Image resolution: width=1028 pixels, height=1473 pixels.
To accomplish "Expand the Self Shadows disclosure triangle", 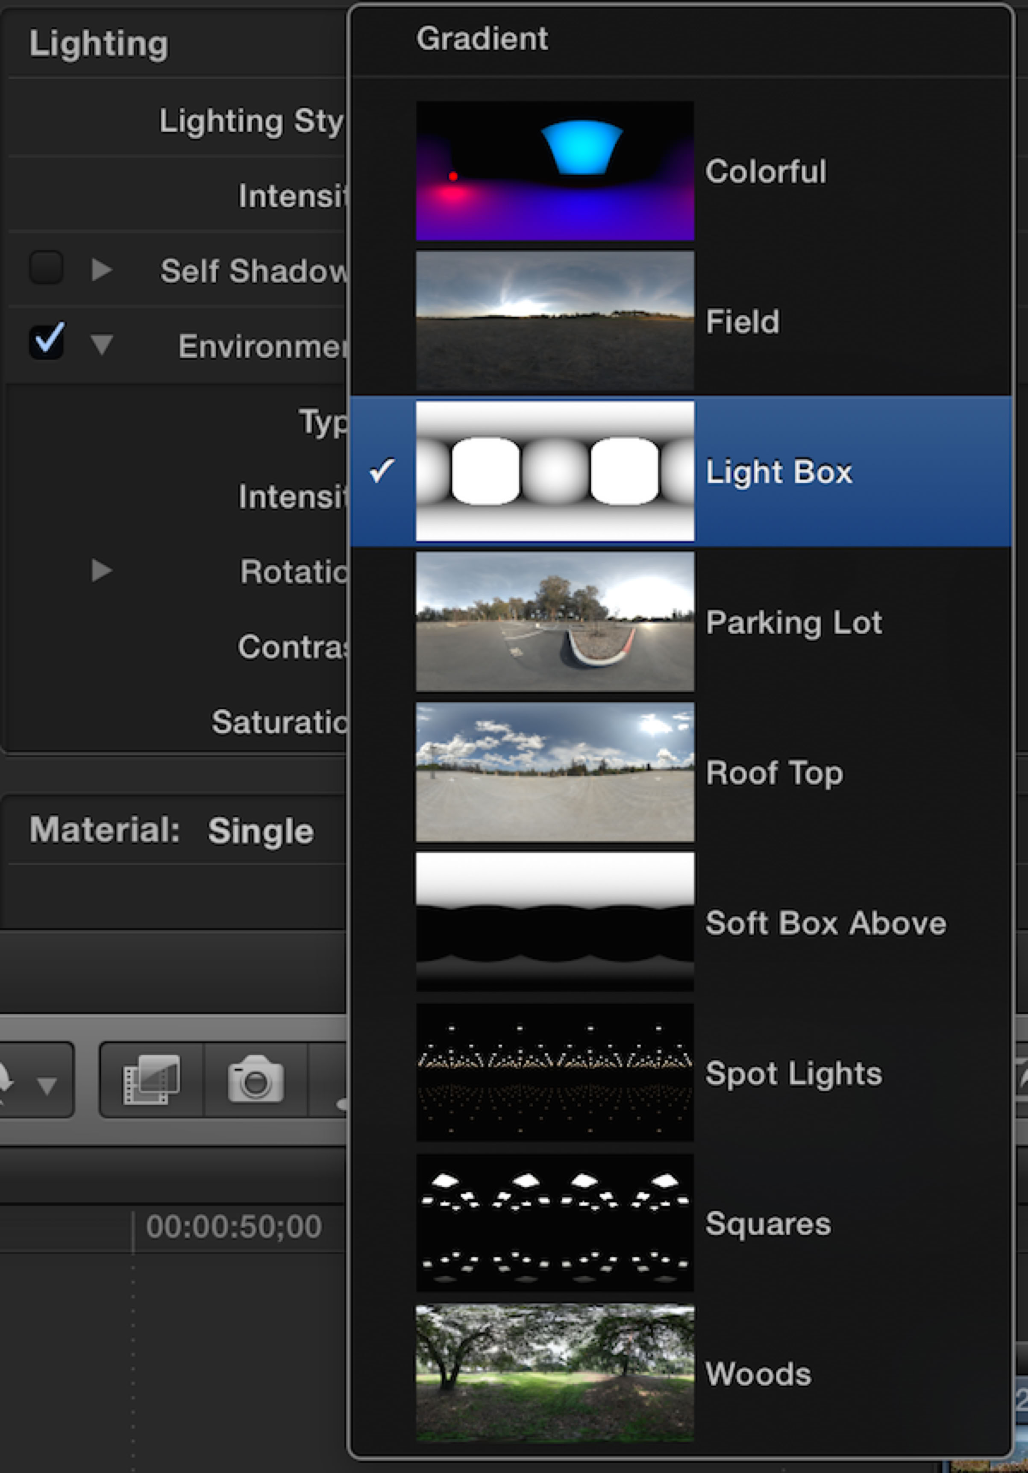I will click(101, 270).
